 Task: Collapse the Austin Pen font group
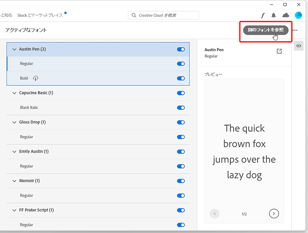tap(14, 49)
